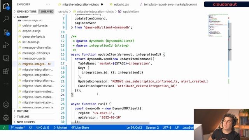This screenshot has width=249, height=140.
Task: Select the modified migrate-integra... file marked M
Action: pyautogui.click(x=34, y=64)
